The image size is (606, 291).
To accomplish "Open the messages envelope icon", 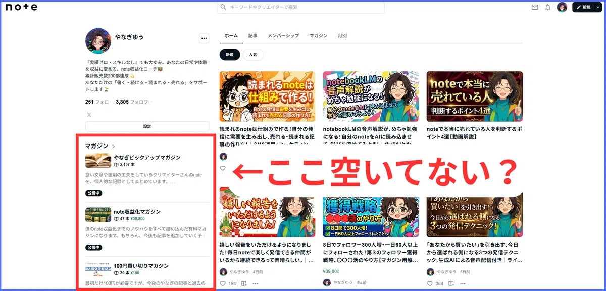I will [535, 7].
